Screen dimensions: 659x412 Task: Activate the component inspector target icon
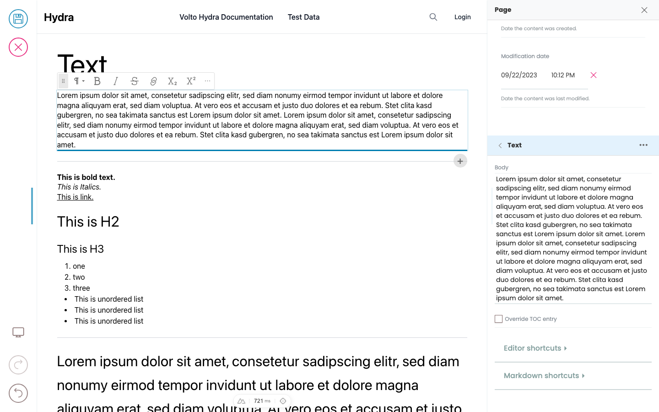coord(283,401)
